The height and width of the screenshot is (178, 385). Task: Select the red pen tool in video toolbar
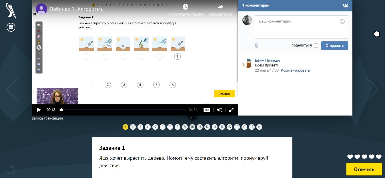39,31
